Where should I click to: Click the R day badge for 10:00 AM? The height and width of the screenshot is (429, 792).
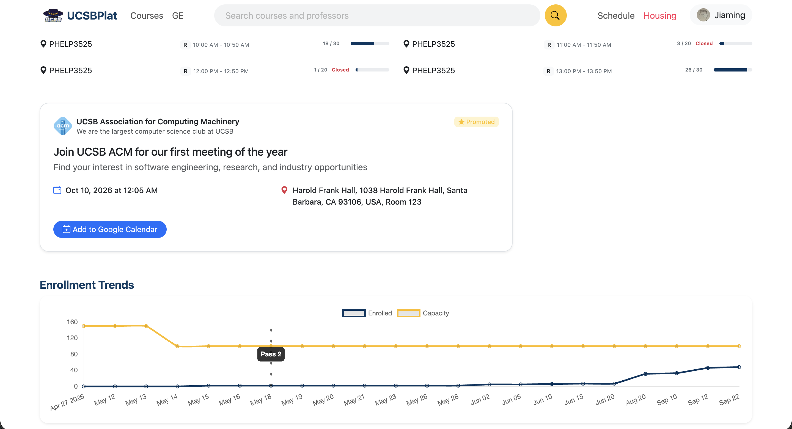pos(185,45)
